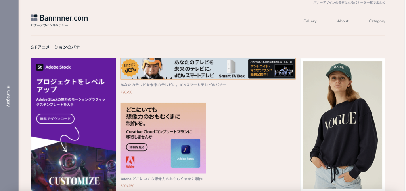Open the JCN Smart TV banner image
This screenshot has height=191, width=406.
point(208,69)
